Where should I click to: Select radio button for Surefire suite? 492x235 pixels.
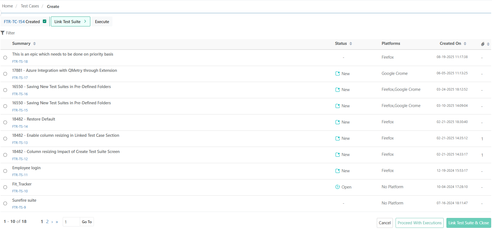[5, 204]
